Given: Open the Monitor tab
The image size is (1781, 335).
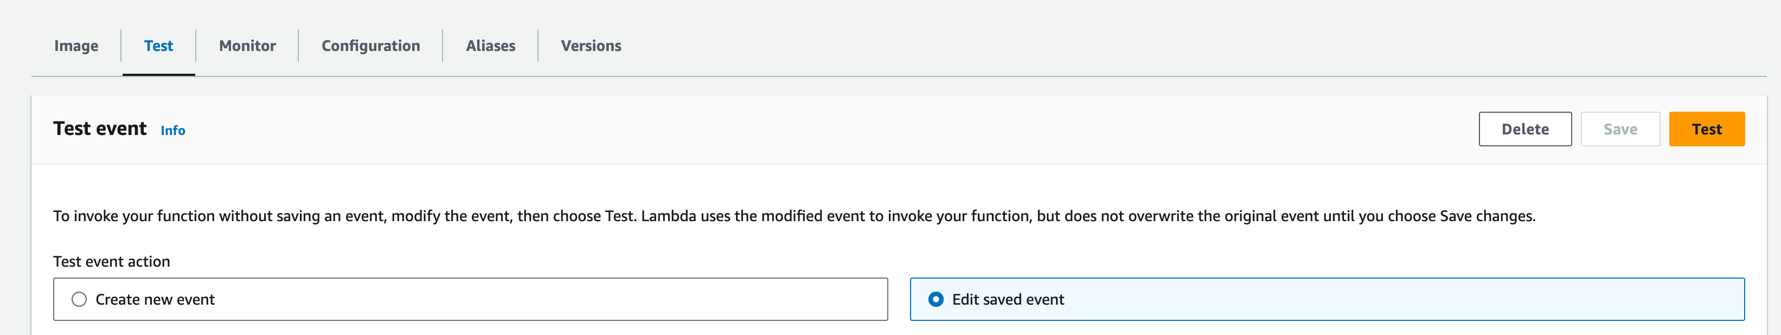Looking at the screenshot, I should point(247,46).
